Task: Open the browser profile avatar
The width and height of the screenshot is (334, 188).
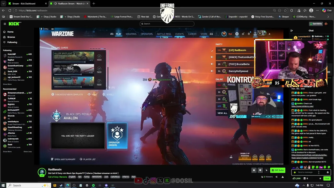Action: tap(311, 10)
